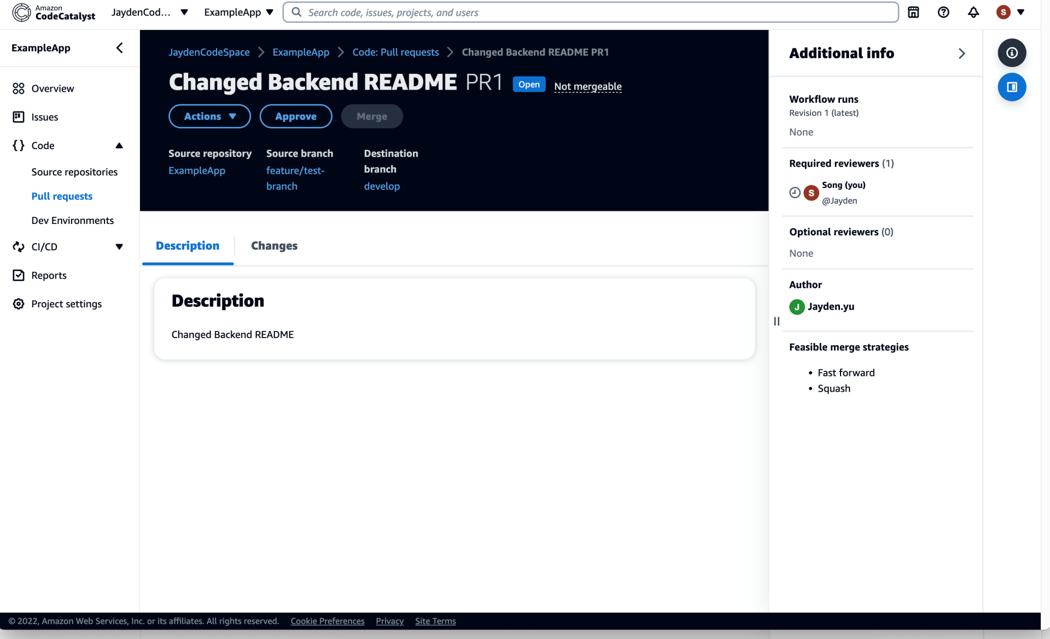Open the help question mark icon
Viewport: 1050px width, 639px height.
(943, 12)
